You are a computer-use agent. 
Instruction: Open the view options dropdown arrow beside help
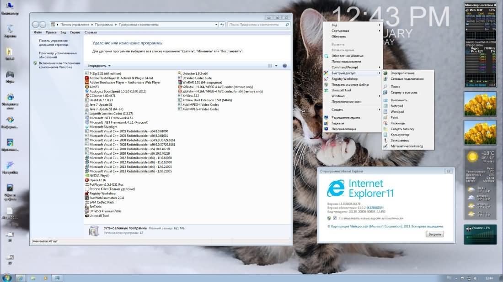[x=276, y=66]
